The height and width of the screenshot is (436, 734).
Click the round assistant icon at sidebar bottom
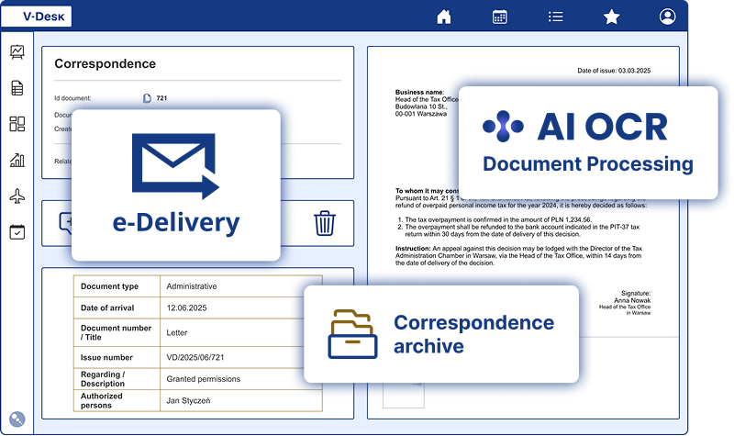tap(17, 419)
